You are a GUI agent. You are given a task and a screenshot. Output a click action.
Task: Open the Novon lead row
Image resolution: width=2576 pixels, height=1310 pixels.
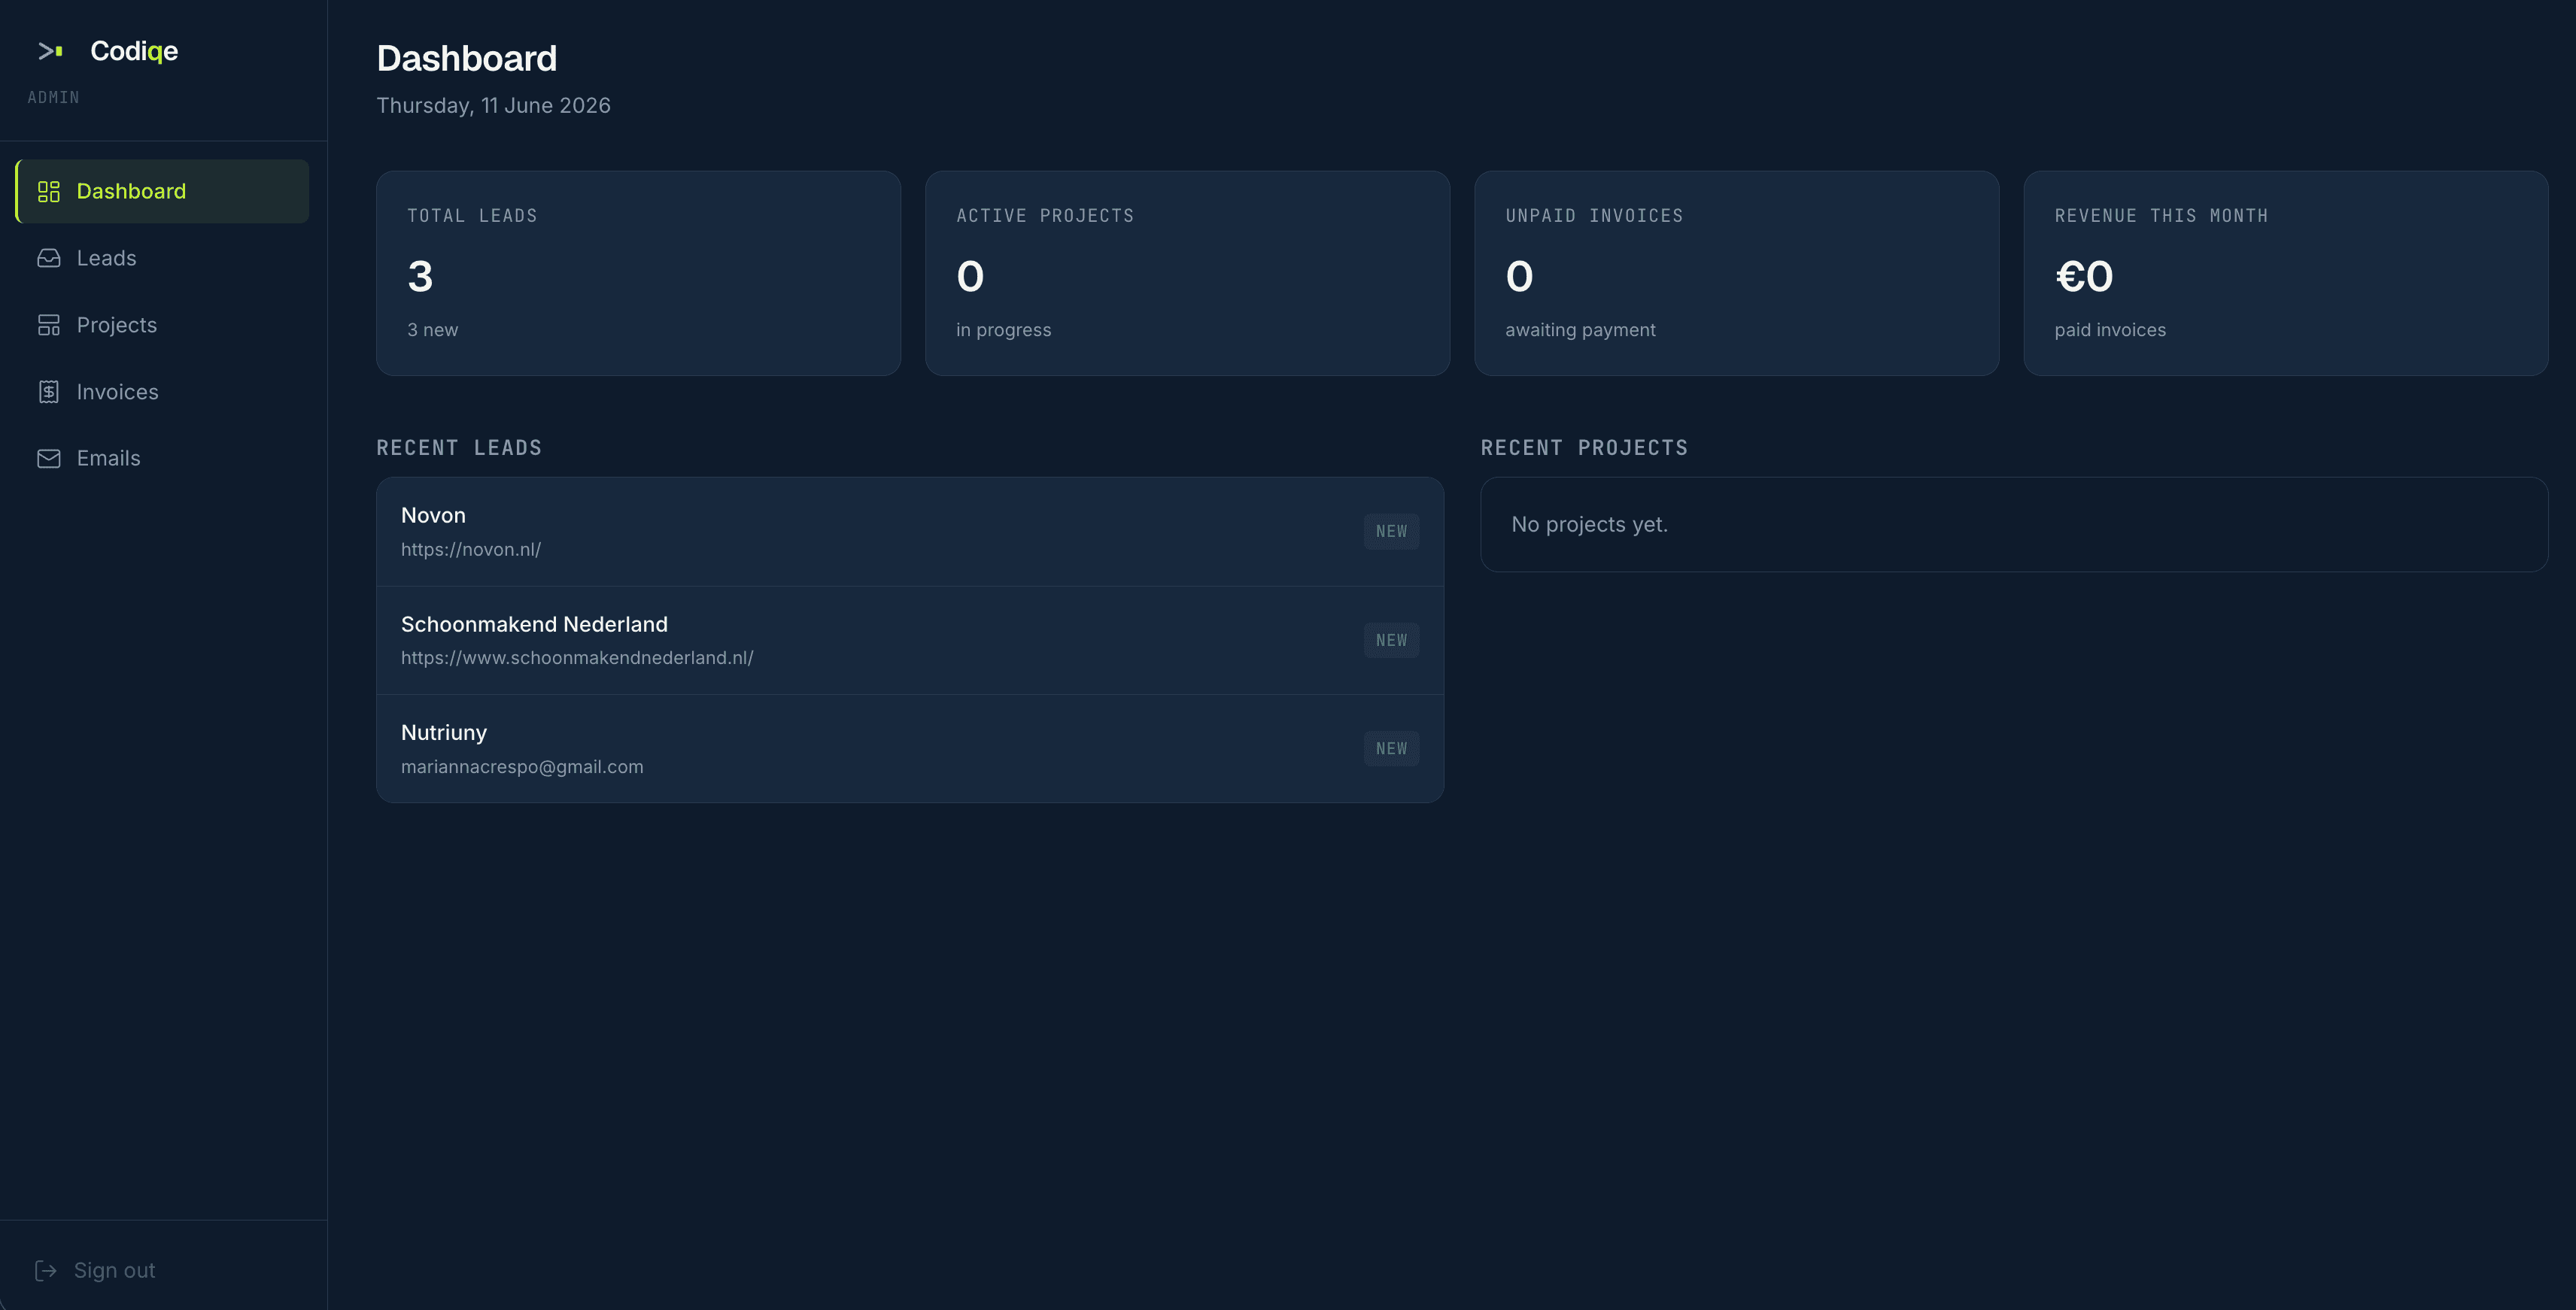[x=910, y=532]
